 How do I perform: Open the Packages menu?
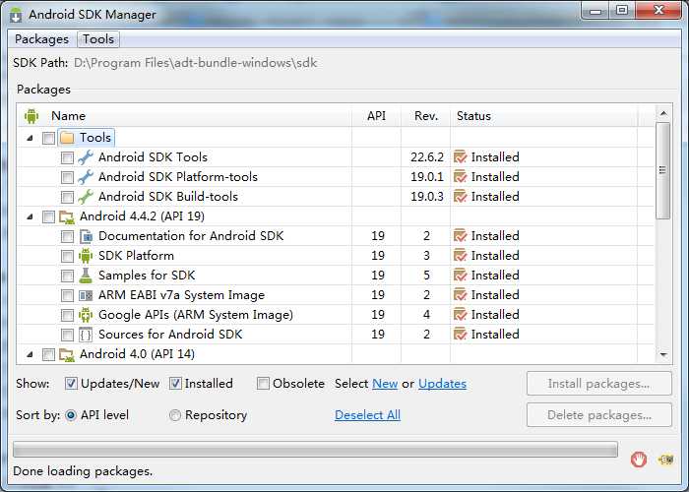41,39
